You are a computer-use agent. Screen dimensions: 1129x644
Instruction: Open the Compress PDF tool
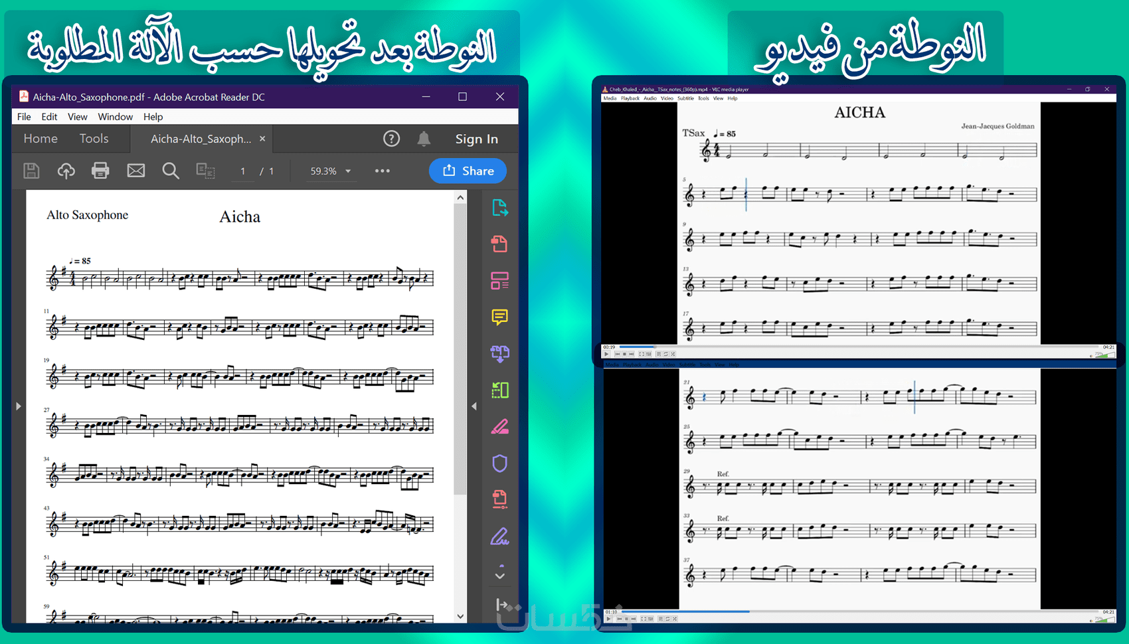pos(499,499)
